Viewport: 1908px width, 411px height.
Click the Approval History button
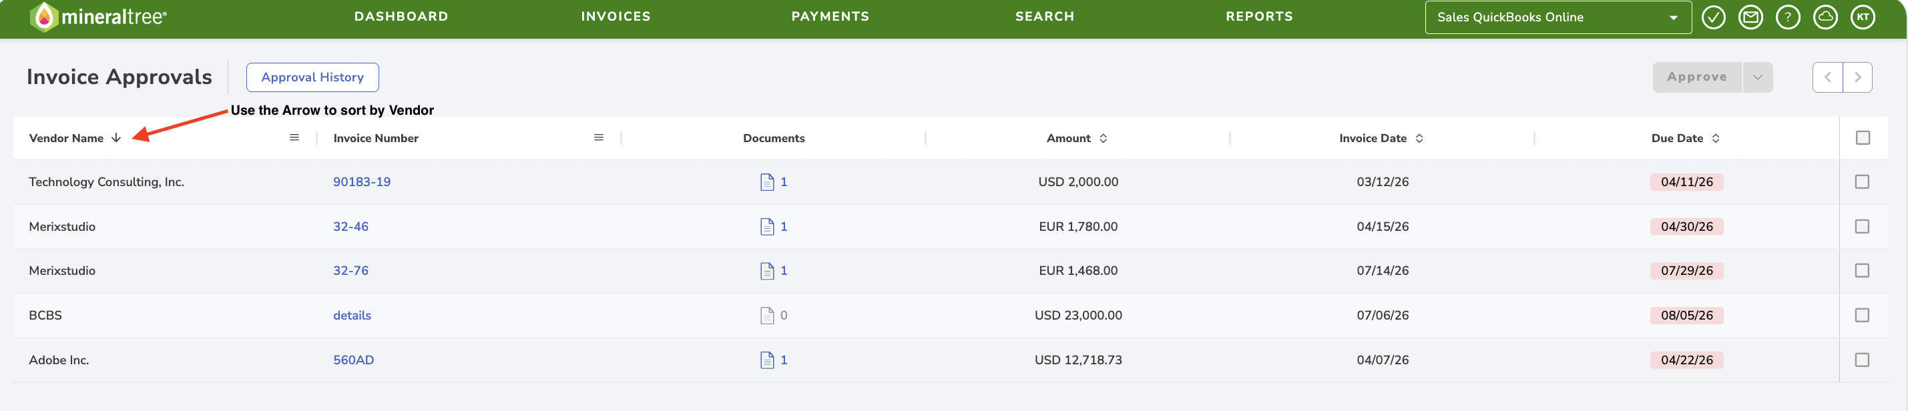(312, 77)
